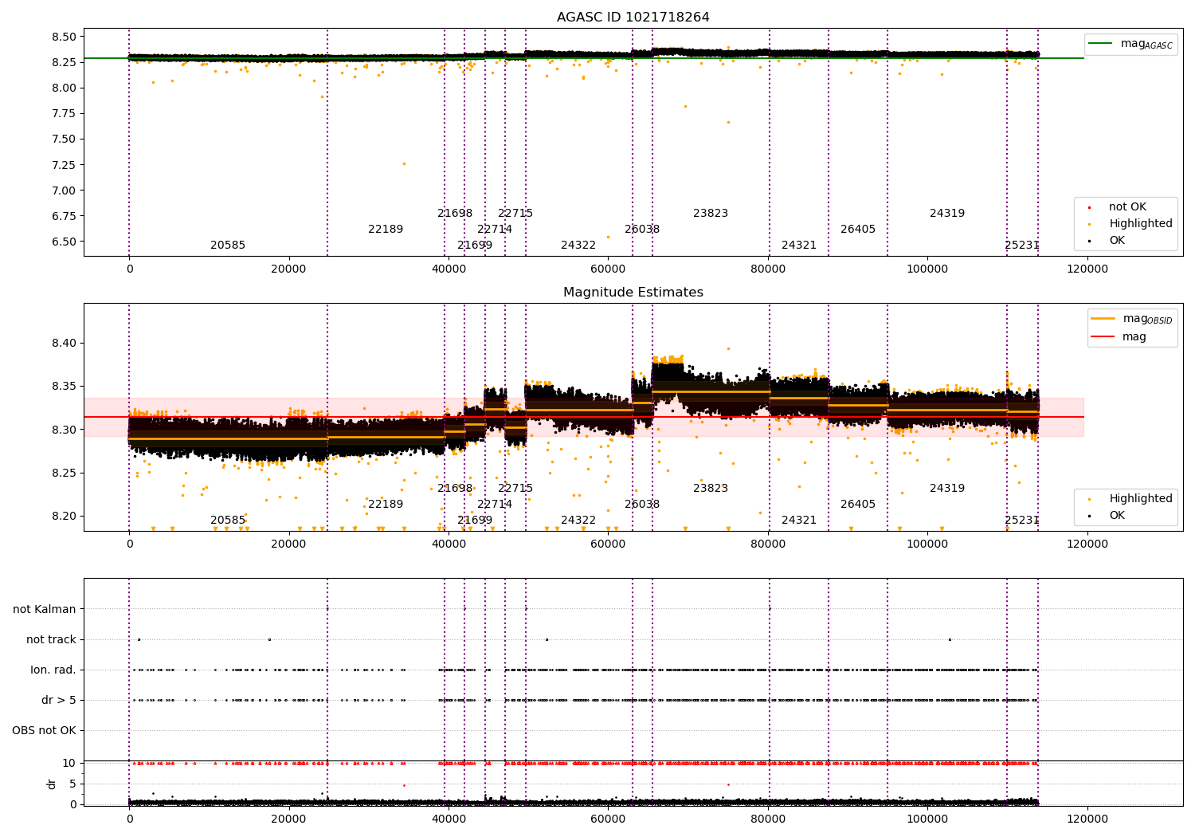This screenshot has width=1195, height=837.
Task: Click the 'OBS not OK' axis label
Action: [x=44, y=731]
